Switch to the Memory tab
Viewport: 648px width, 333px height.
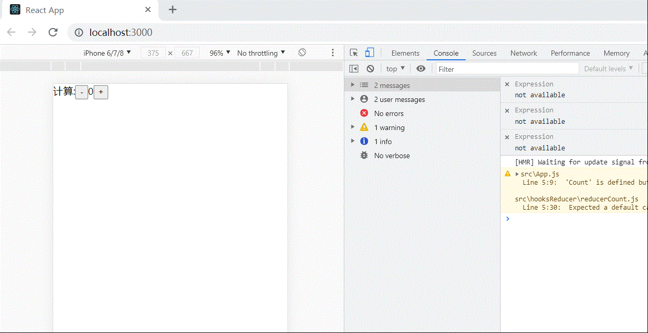(616, 53)
